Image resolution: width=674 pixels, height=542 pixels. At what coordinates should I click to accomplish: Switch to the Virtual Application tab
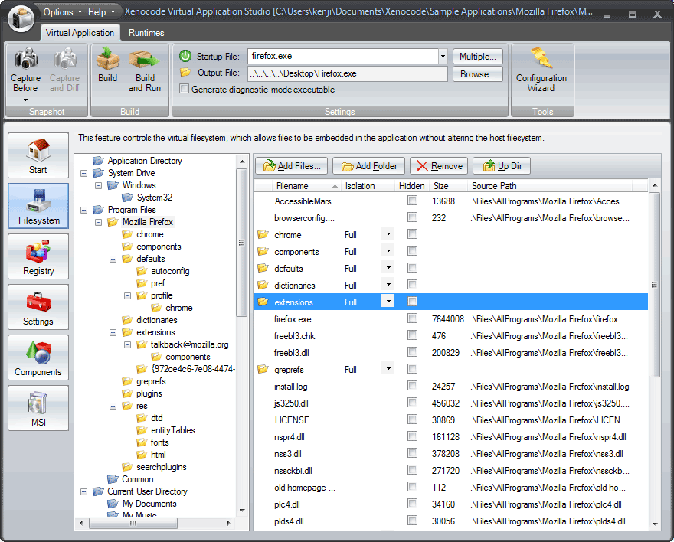tap(80, 33)
